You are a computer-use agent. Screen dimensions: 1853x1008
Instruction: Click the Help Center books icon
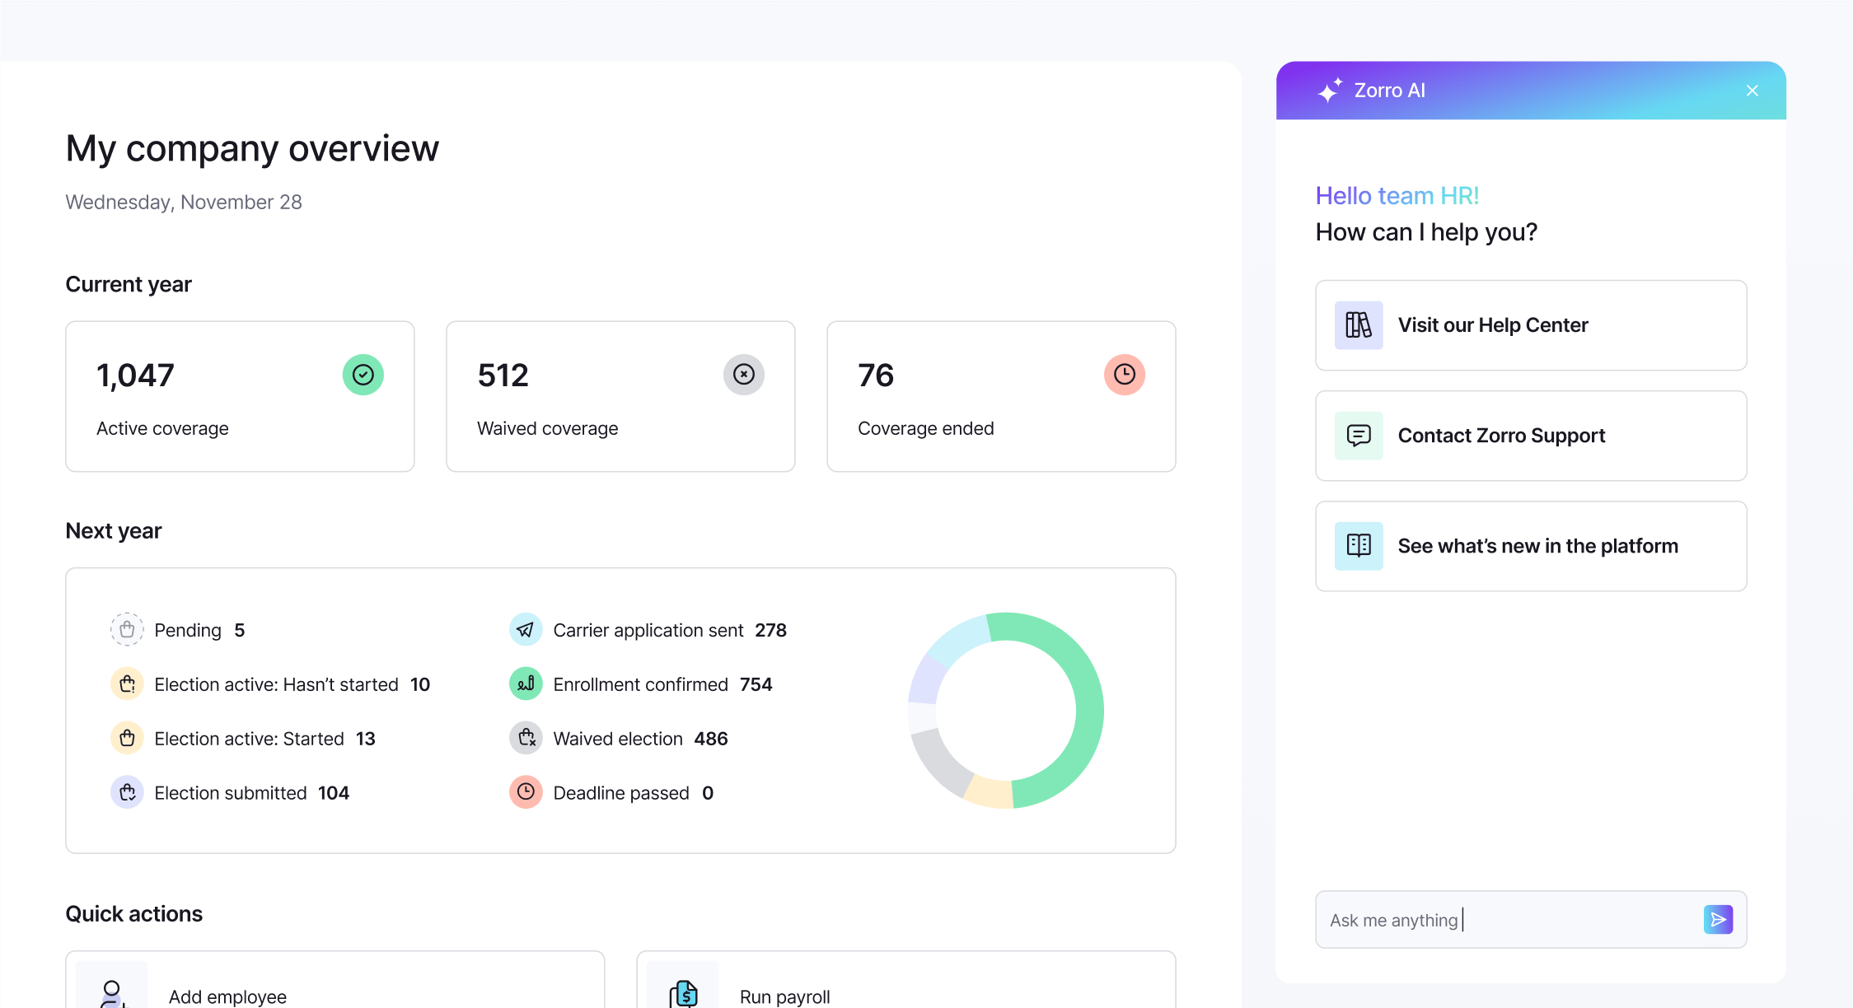(x=1358, y=324)
